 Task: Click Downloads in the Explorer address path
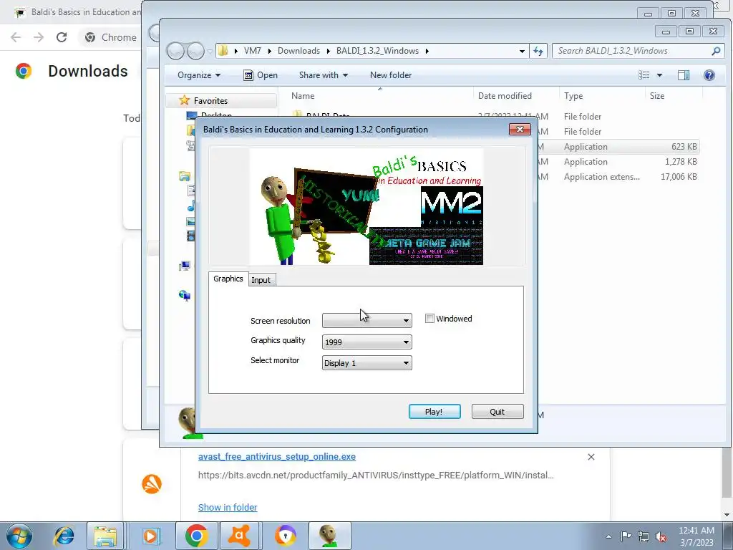click(x=298, y=51)
